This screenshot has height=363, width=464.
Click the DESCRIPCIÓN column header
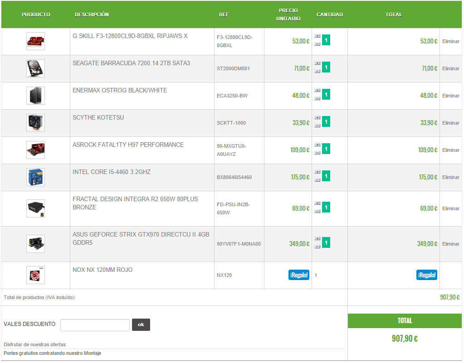click(92, 15)
